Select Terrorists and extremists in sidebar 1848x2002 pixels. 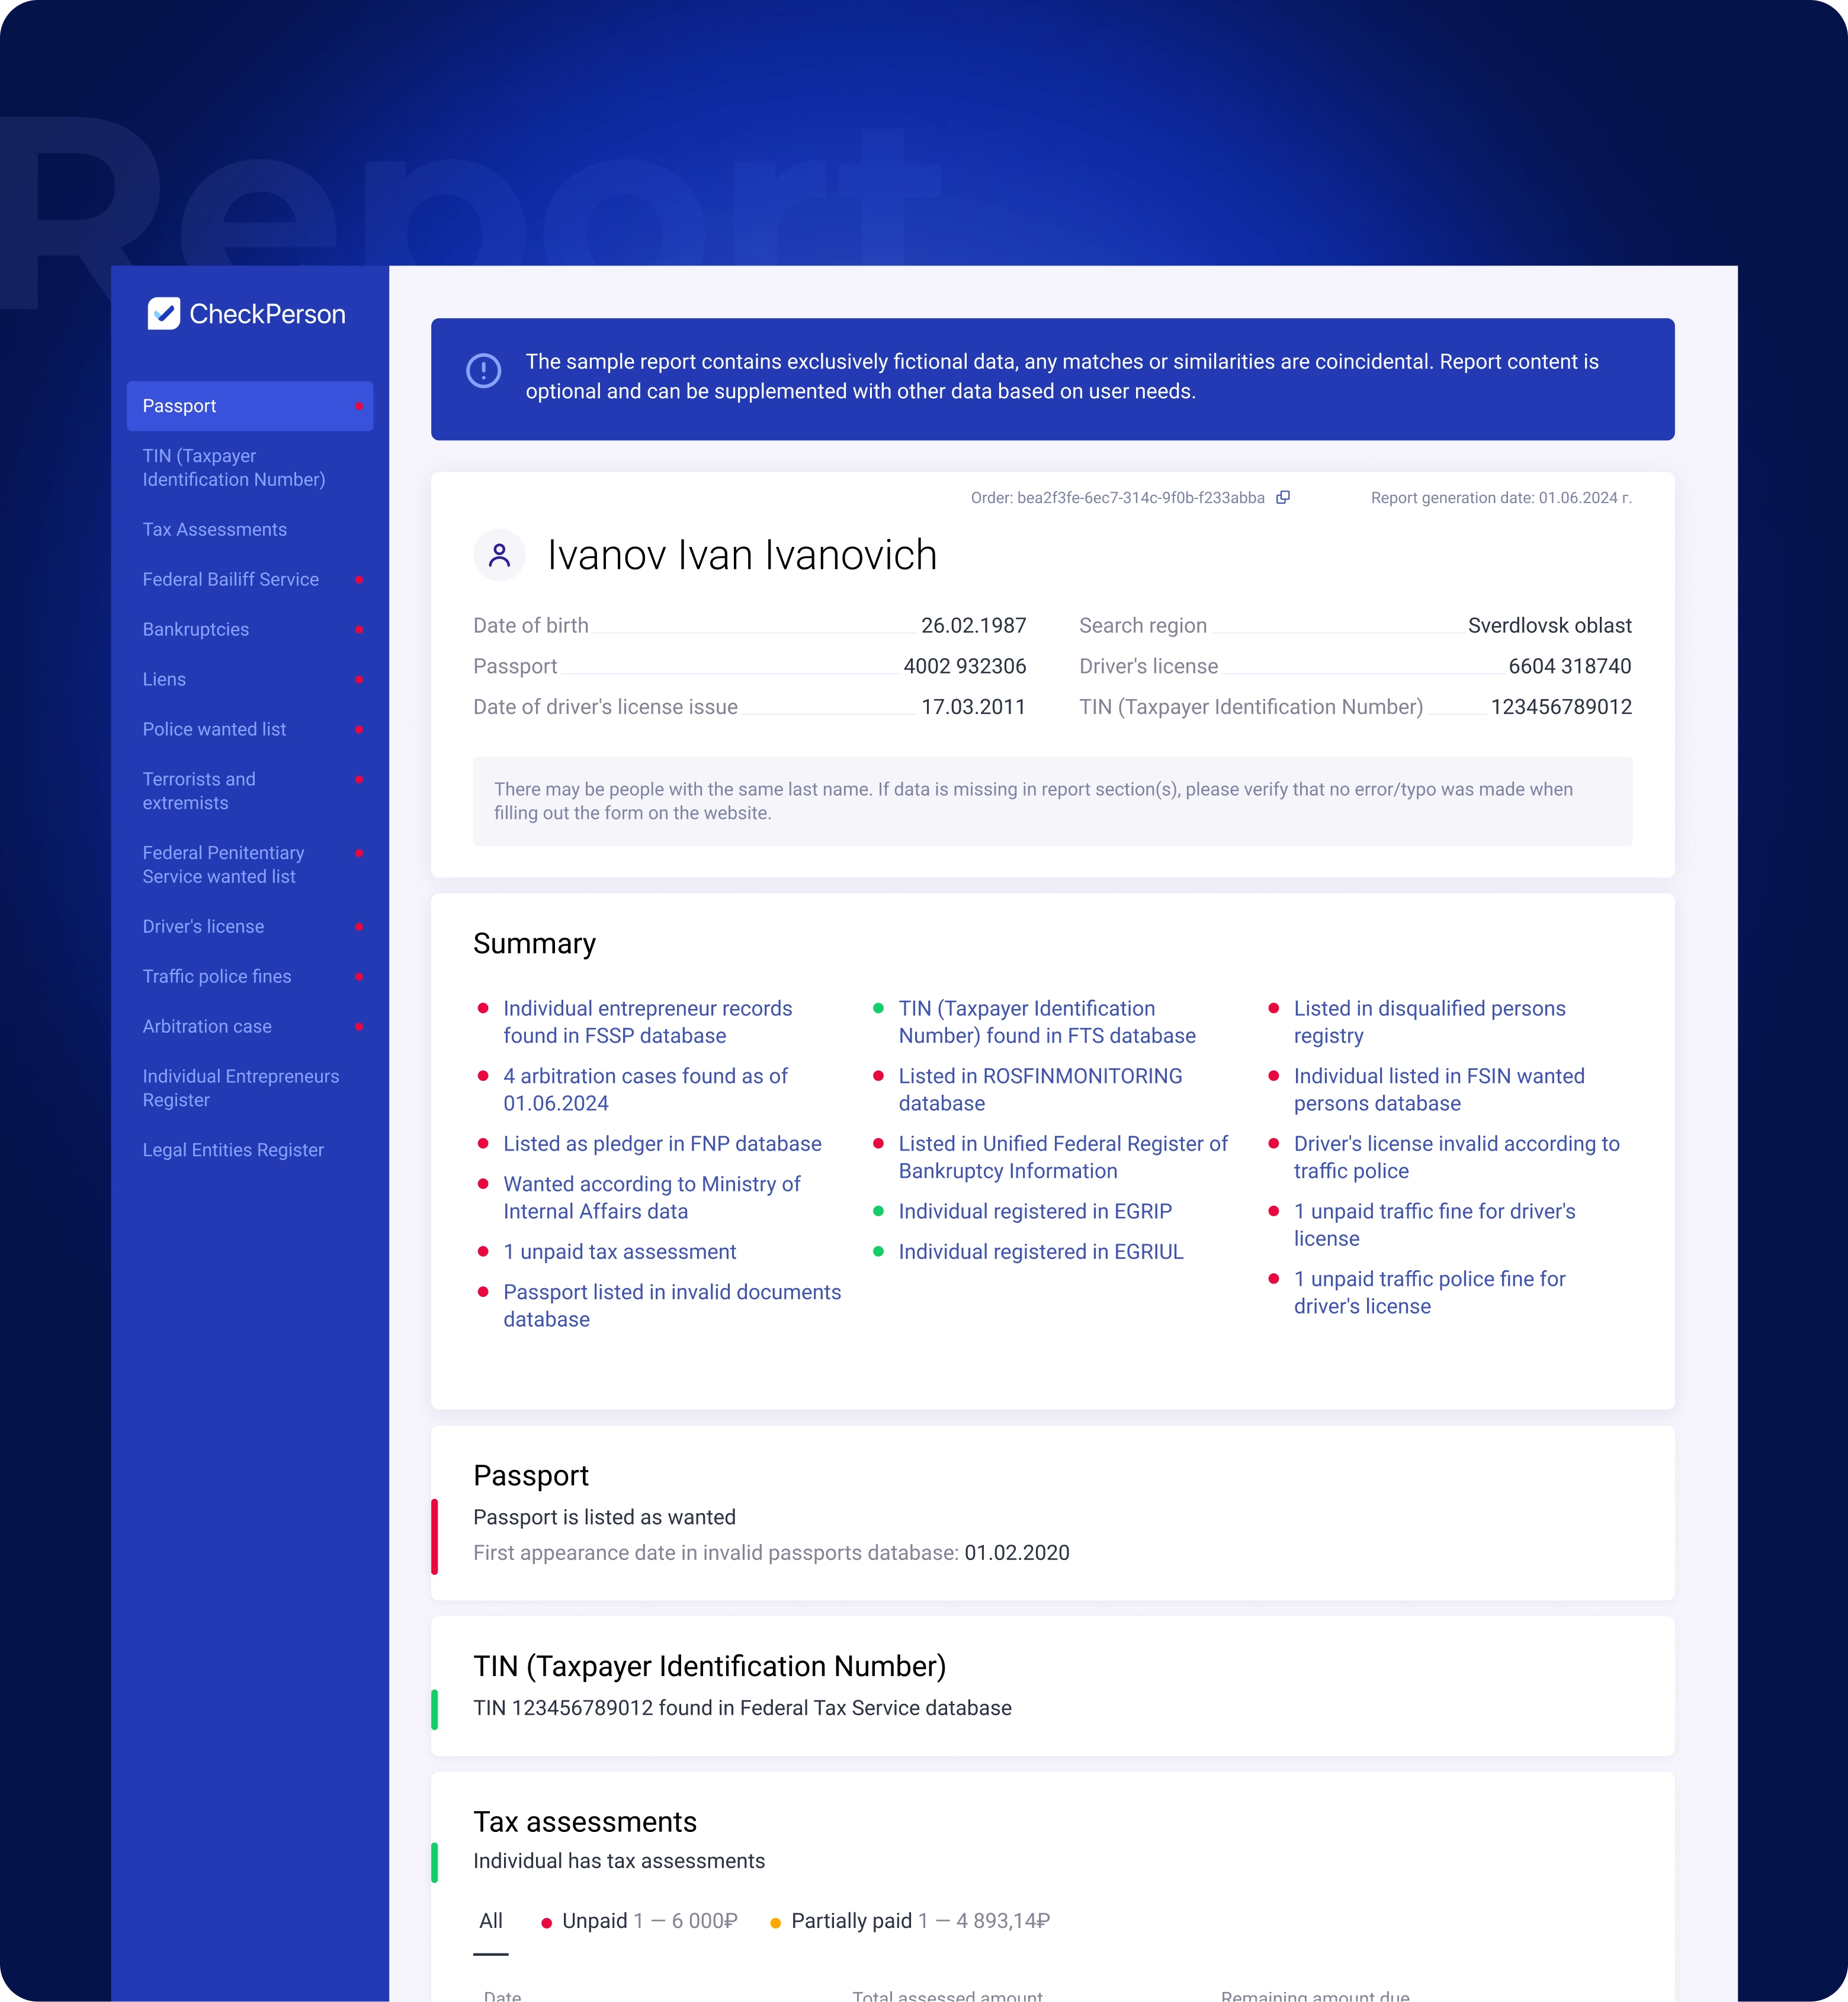click(199, 790)
